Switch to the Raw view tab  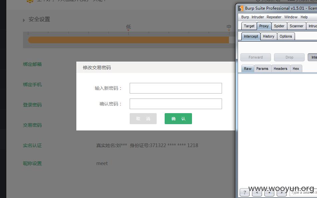pyautogui.click(x=248, y=69)
